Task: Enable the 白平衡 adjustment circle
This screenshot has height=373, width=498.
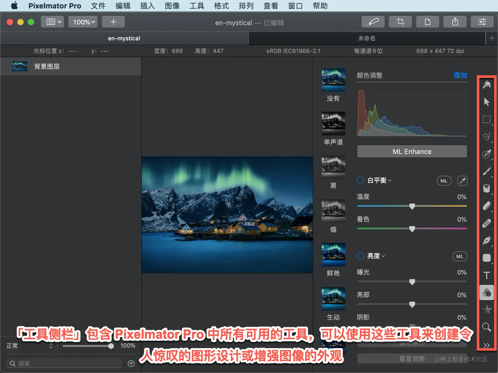Action: (x=360, y=180)
